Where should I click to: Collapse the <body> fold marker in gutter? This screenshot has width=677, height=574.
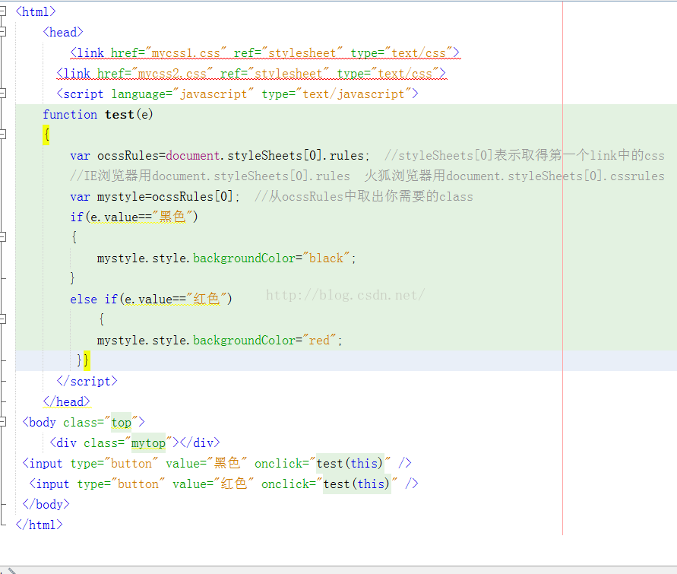coord(2,421)
